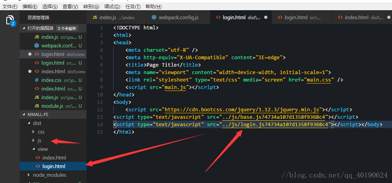Open 选择(S) menu
This screenshot has height=183, width=392.
(50, 7)
